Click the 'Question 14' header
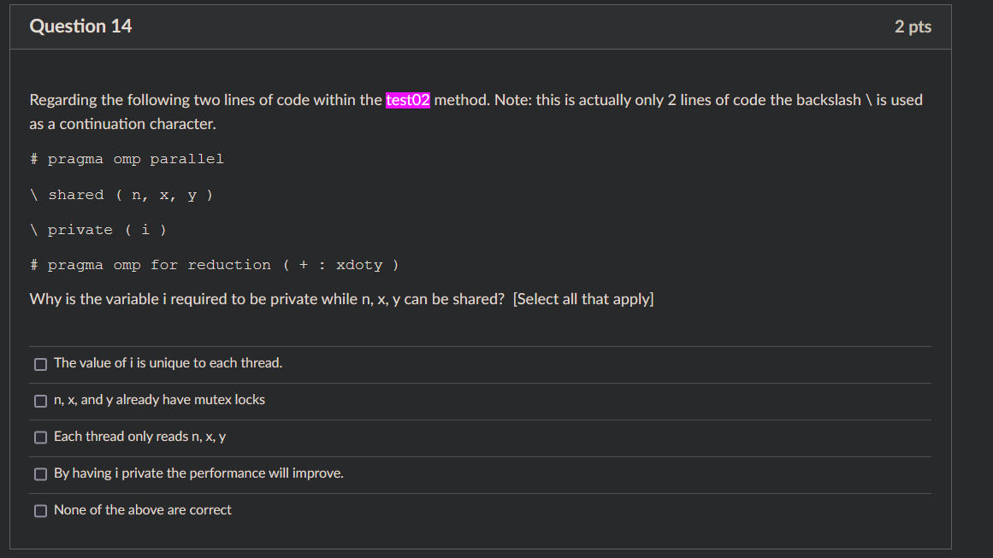This screenshot has height=558, width=993. [x=80, y=26]
